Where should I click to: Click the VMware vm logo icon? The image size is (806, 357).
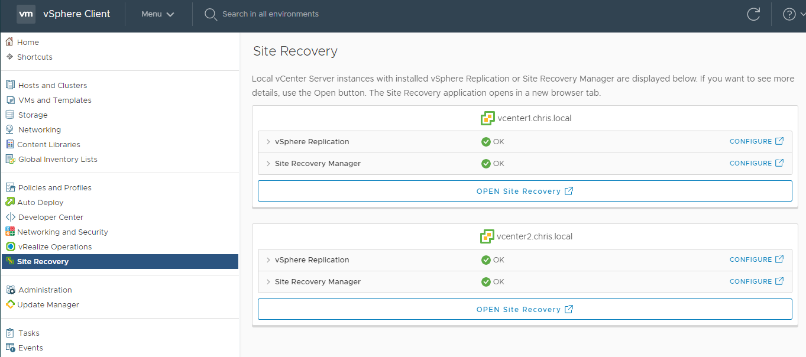click(x=26, y=14)
